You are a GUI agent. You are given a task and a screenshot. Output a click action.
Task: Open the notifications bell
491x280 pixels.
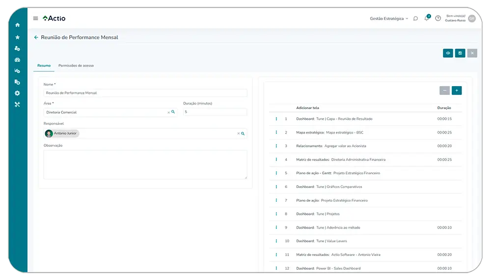click(427, 19)
